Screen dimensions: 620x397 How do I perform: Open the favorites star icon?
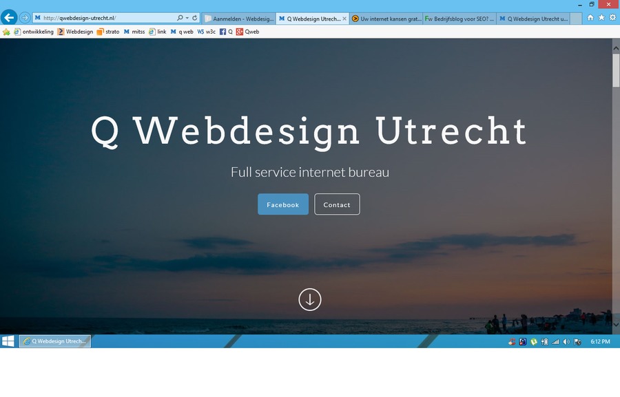[601, 19]
